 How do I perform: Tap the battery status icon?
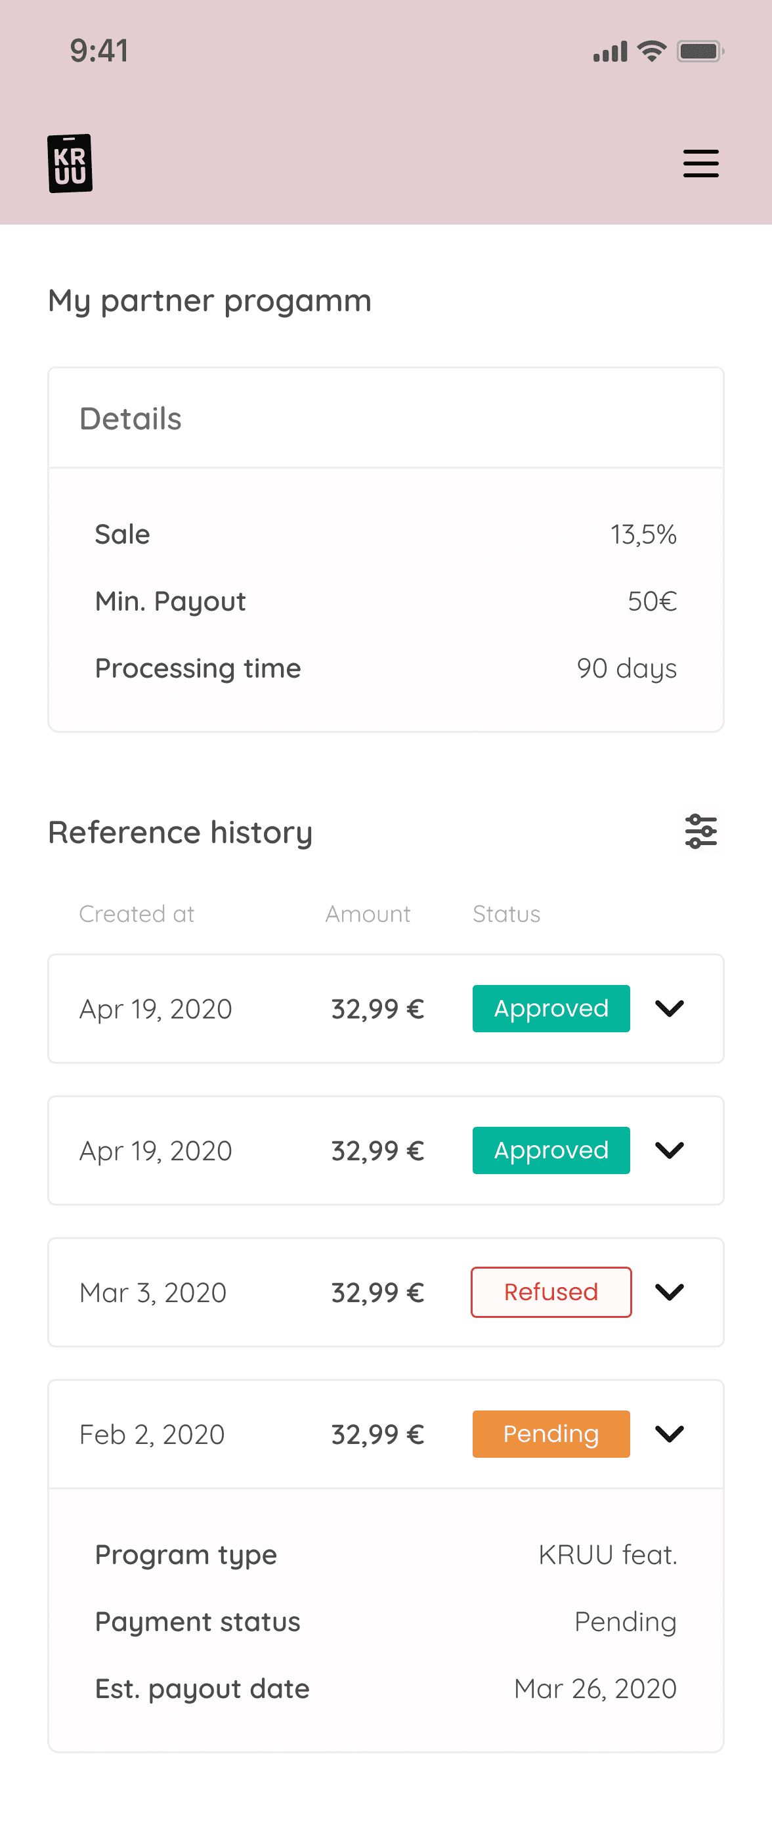[700, 51]
